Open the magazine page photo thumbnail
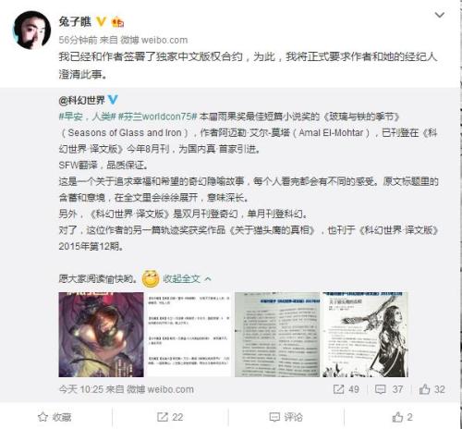The height and width of the screenshot is (429, 462). click(277, 335)
